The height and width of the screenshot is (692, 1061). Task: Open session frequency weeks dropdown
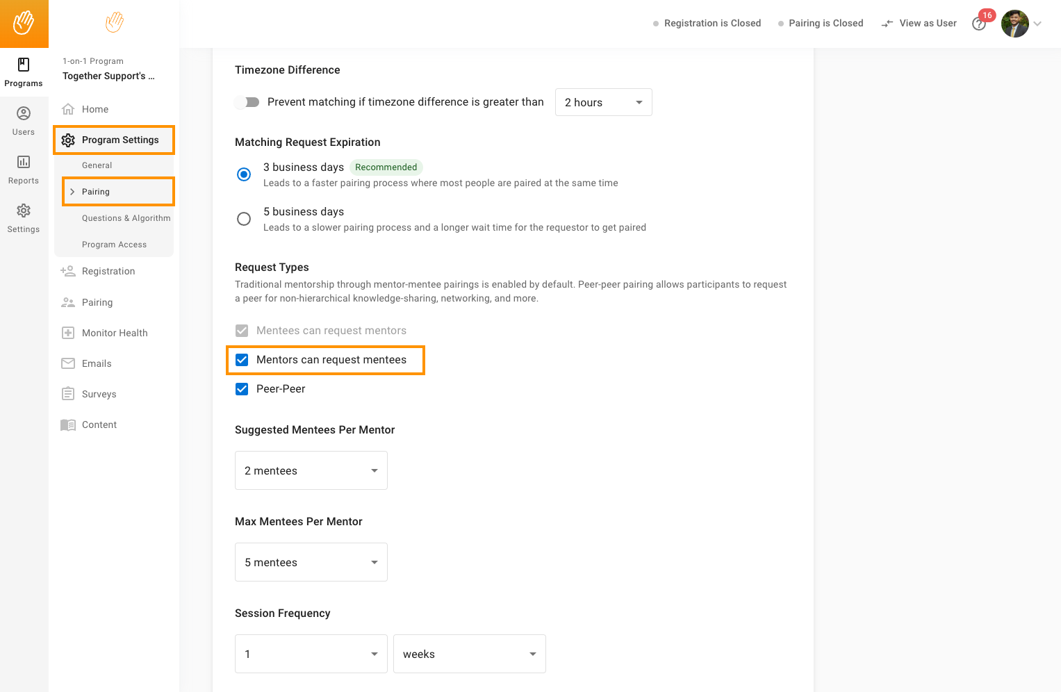(x=470, y=654)
